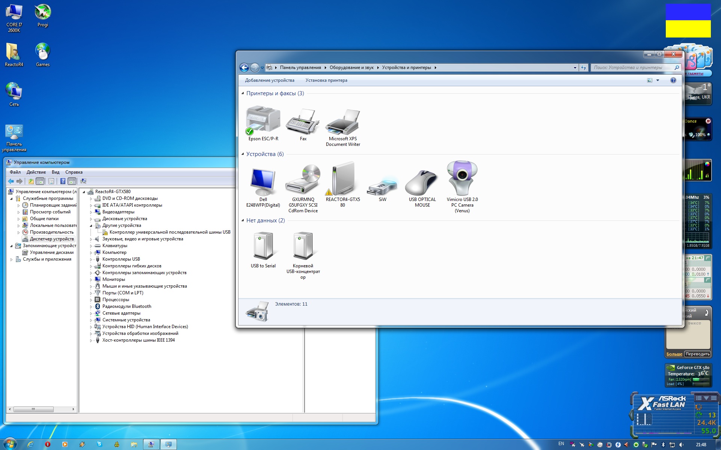
Task: Select the USB OPTICAL MOUSE device
Action: click(422, 188)
